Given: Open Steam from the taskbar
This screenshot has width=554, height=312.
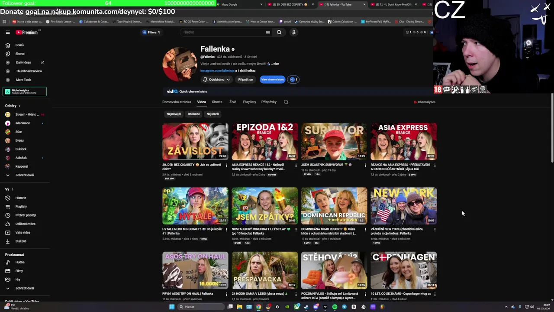Looking at the screenshot, I should (x=306, y=307).
